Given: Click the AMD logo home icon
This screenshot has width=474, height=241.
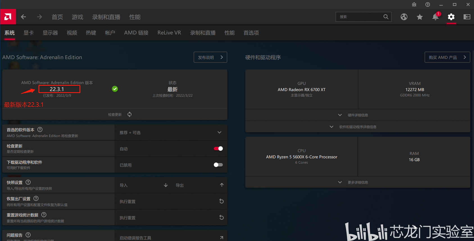Looking at the screenshot, I should [x=8, y=17].
